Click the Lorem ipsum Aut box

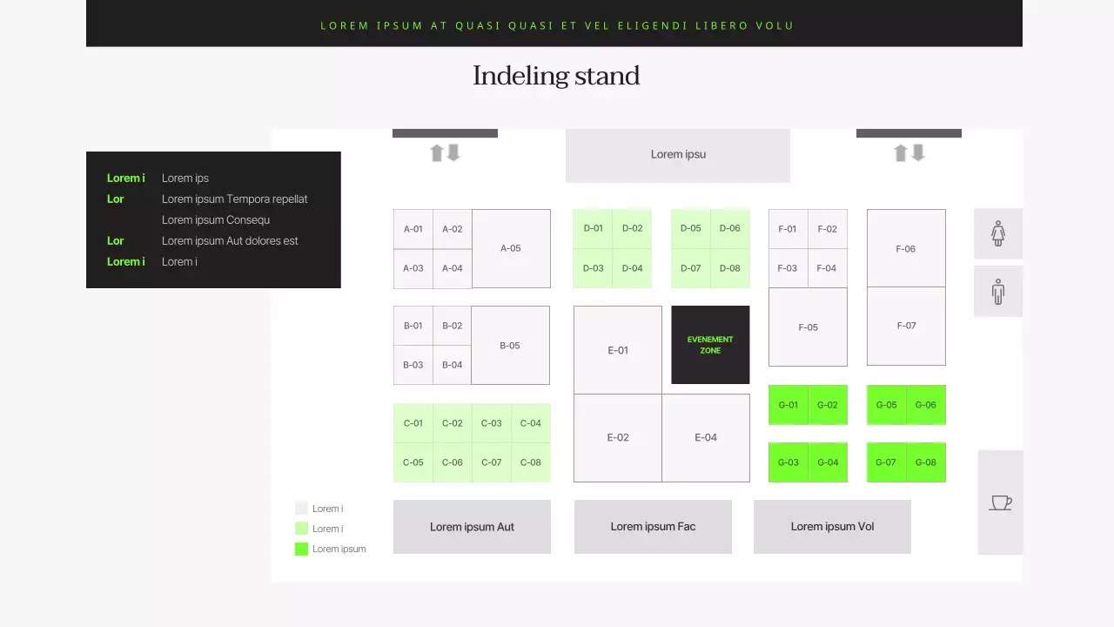(x=472, y=527)
